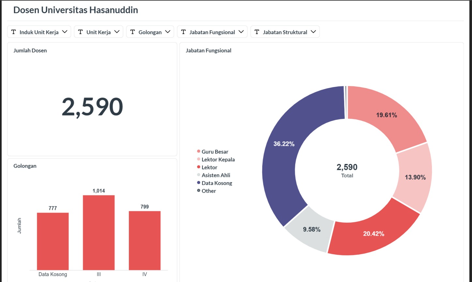Image resolution: width=472 pixels, height=282 pixels.
Task: Expand the Golongan filter chevron
Action: coord(168,32)
